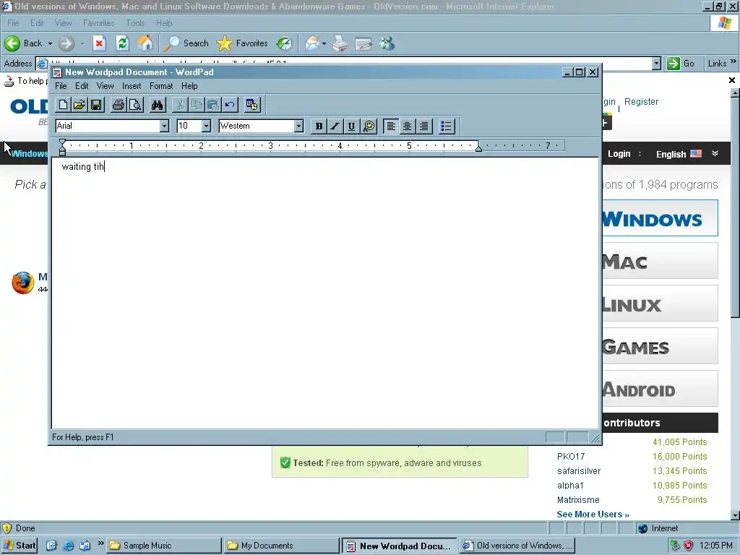Open the Arial font name dropdown

(164, 126)
